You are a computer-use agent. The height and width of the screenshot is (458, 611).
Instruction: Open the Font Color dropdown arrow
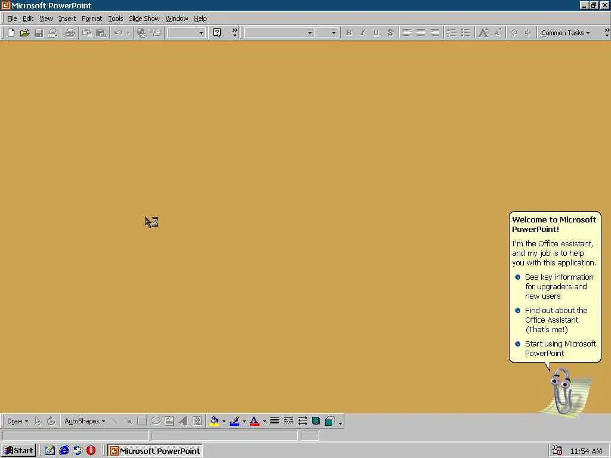tap(264, 421)
